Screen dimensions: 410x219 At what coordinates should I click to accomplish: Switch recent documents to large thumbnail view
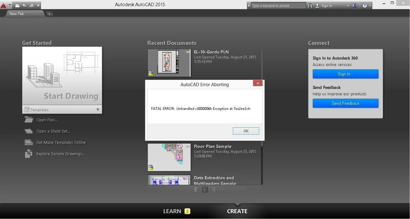click(196, 190)
